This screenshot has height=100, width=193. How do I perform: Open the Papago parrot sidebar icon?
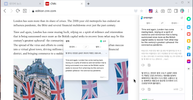tap(189, 48)
